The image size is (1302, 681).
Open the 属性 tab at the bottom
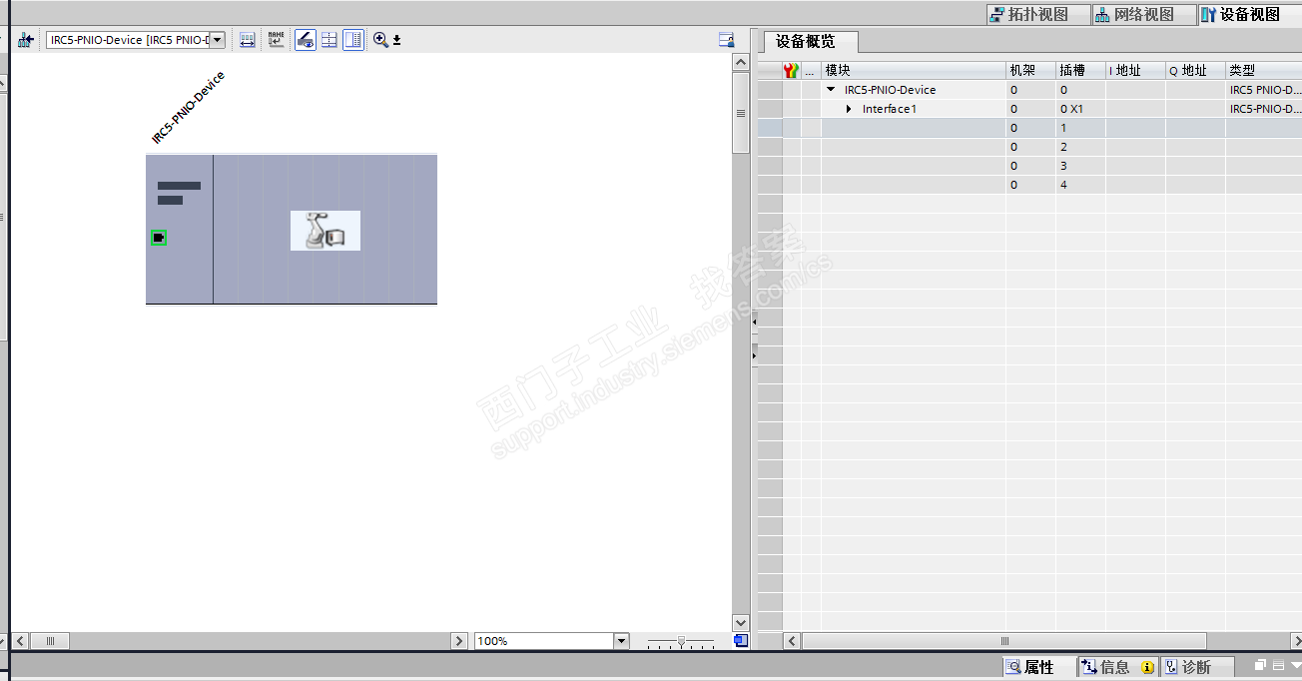pos(1037,667)
